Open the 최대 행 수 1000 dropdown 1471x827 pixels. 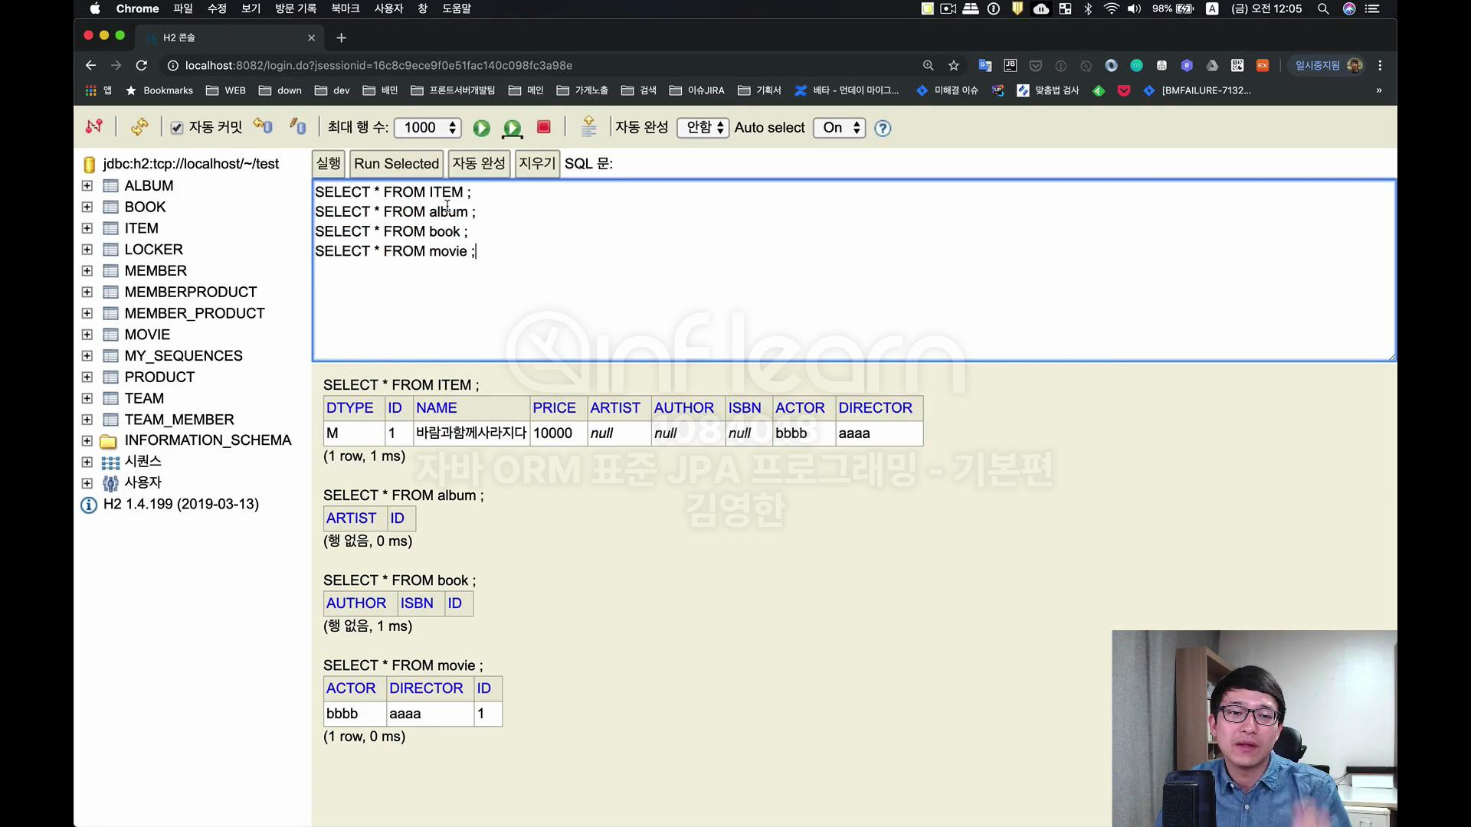(x=428, y=128)
